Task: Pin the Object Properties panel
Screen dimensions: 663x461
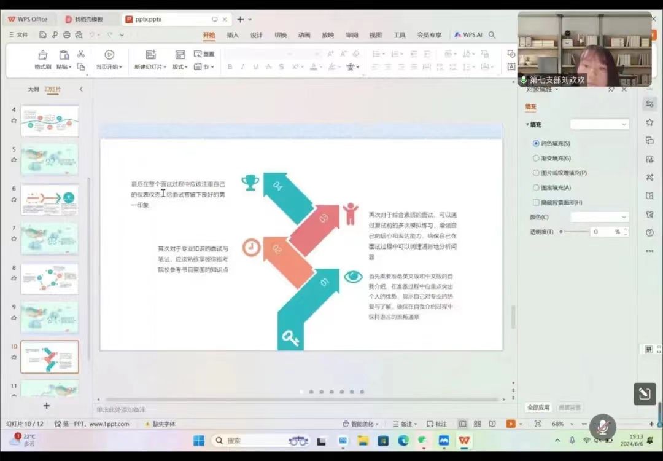Action: click(611, 90)
